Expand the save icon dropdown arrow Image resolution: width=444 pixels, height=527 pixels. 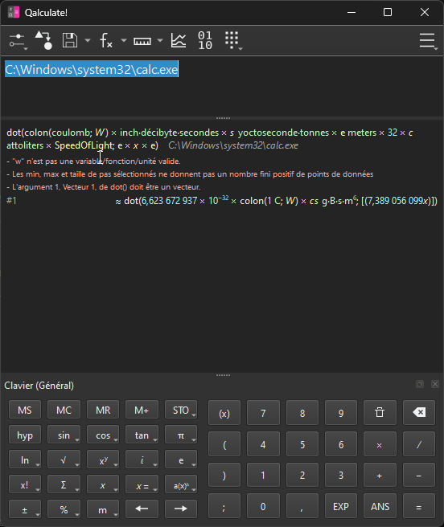(x=88, y=41)
